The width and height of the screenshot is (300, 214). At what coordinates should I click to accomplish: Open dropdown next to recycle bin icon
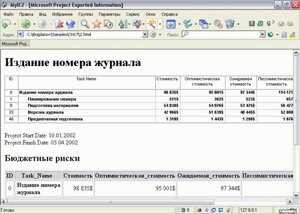238,24
